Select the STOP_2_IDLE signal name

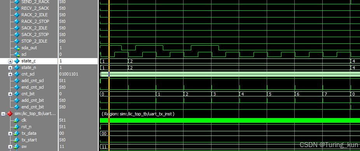click(35, 41)
